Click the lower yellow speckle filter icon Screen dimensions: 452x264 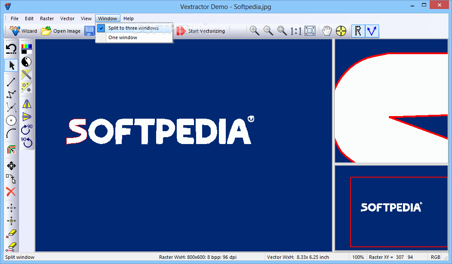click(x=27, y=87)
